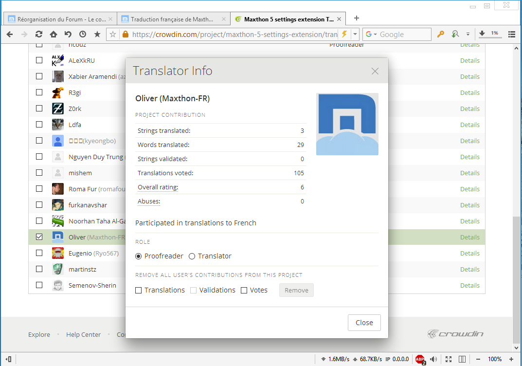522x366 pixels.
Task: Focus the Google search box
Action: click(x=404, y=34)
